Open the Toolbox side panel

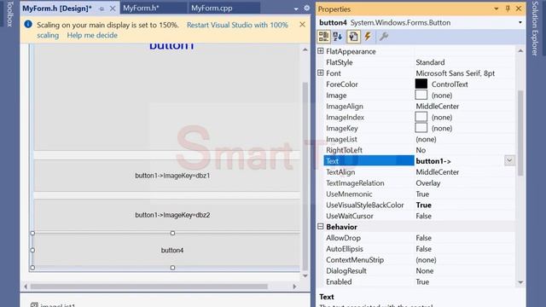[x=10, y=14]
